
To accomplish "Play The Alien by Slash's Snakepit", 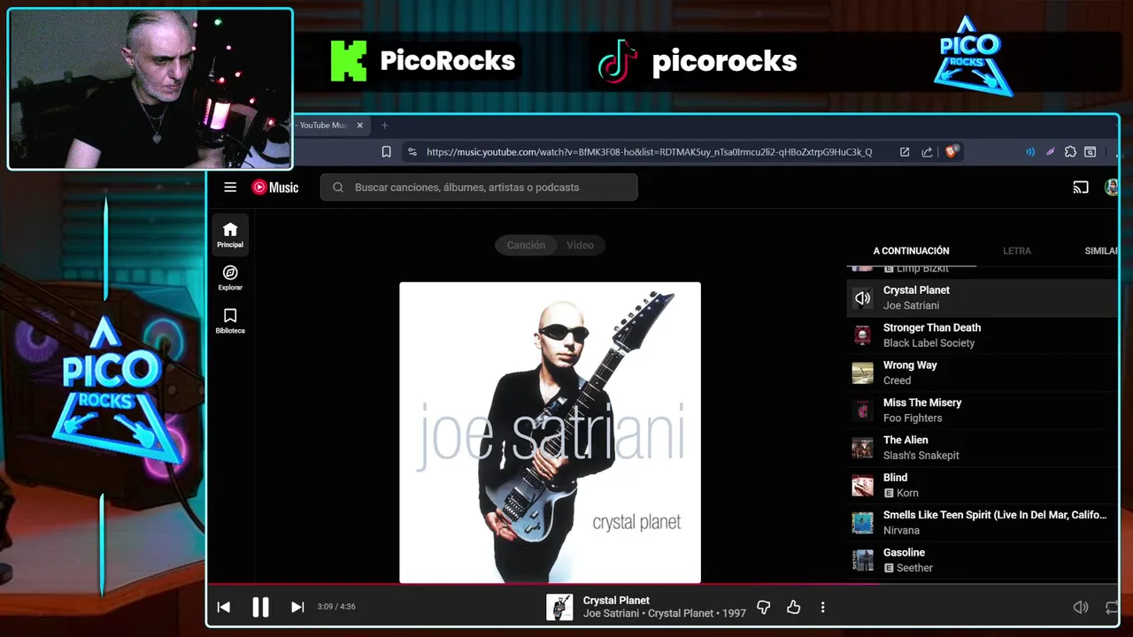I will tap(983, 448).
